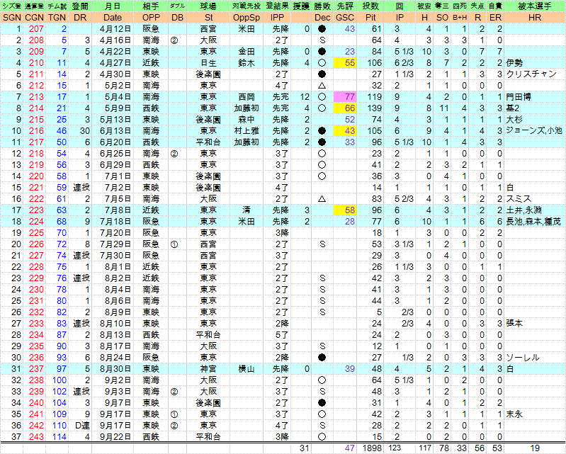
Task: Select the CGN cell 207
Action: (x=36, y=29)
